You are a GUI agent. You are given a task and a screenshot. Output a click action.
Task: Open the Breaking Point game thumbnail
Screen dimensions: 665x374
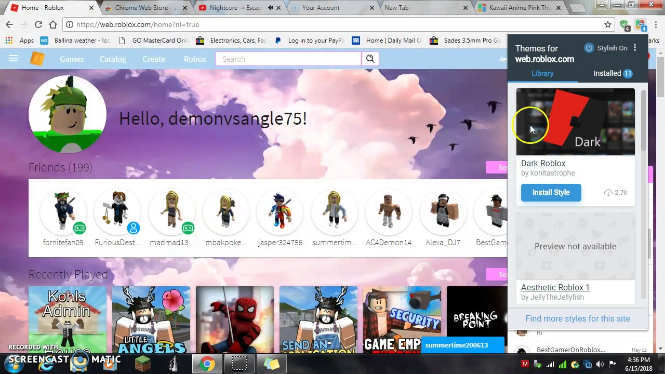click(476, 319)
